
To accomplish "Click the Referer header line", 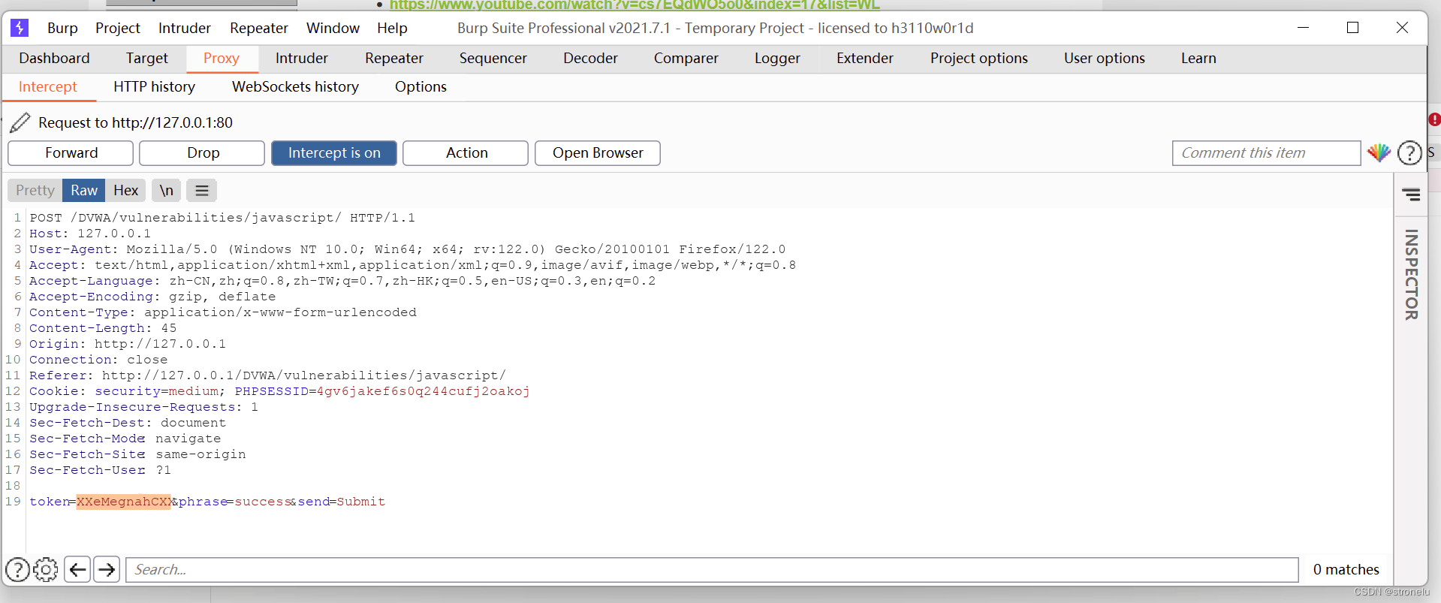I will tap(267, 375).
